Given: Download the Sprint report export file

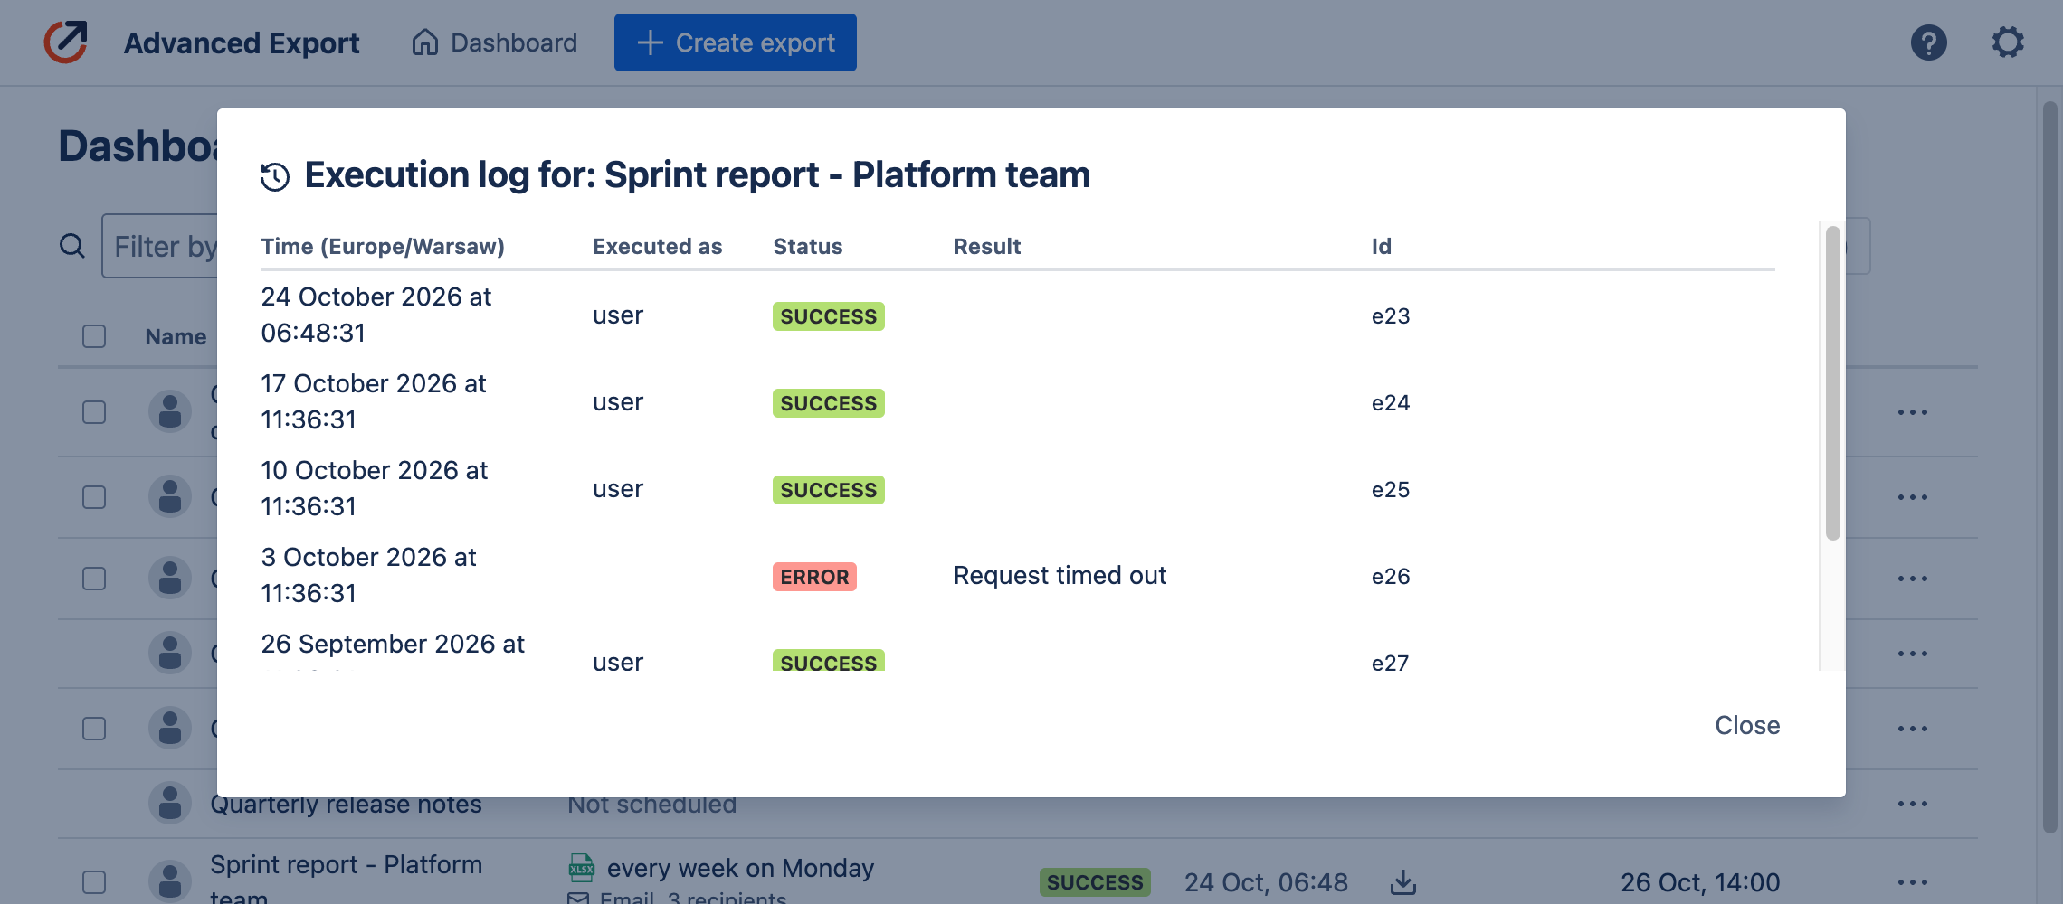Looking at the screenshot, I should click(1403, 881).
